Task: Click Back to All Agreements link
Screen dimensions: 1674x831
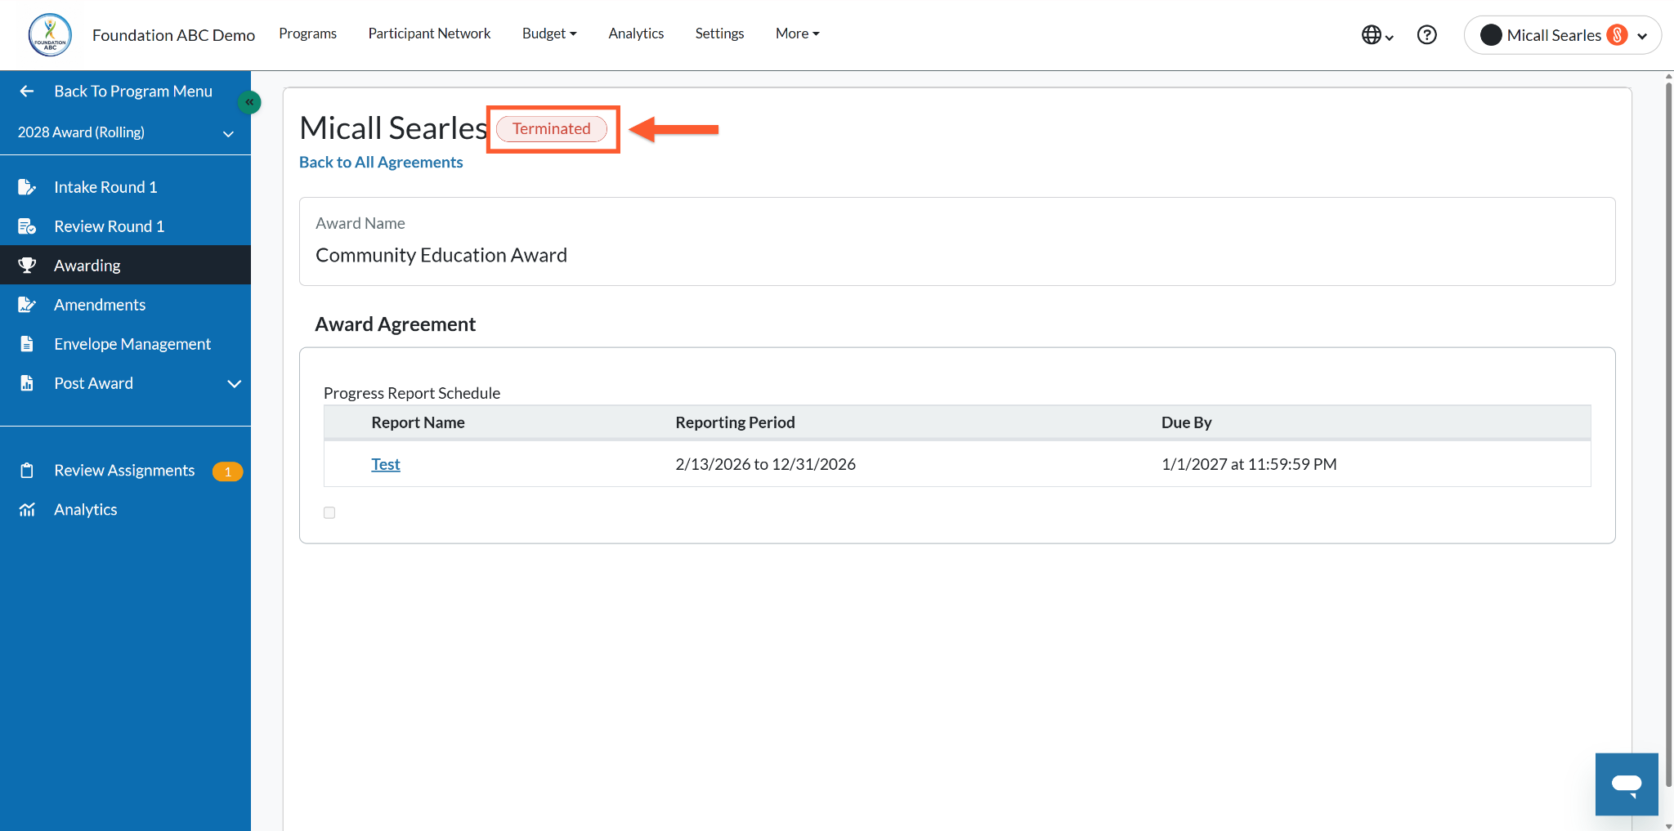Action: tap(381, 162)
